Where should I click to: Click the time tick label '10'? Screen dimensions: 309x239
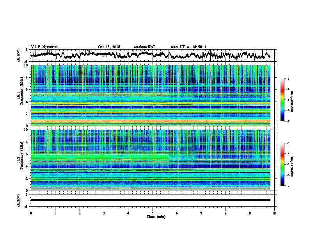click(x=274, y=213)
